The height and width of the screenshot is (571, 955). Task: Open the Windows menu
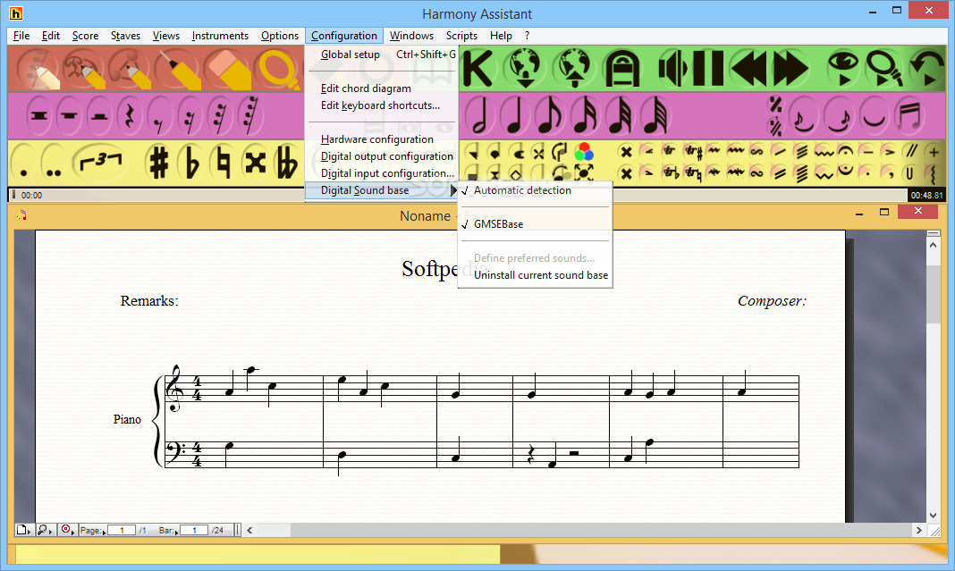click(x=411, y=36)
